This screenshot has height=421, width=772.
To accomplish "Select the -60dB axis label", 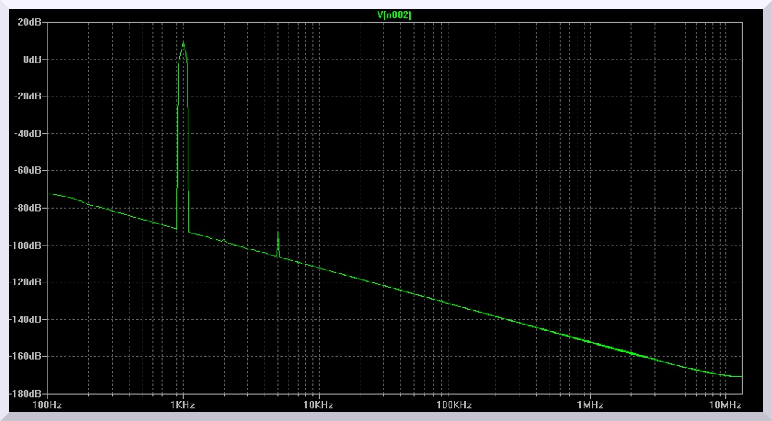I will coord(29,171).
